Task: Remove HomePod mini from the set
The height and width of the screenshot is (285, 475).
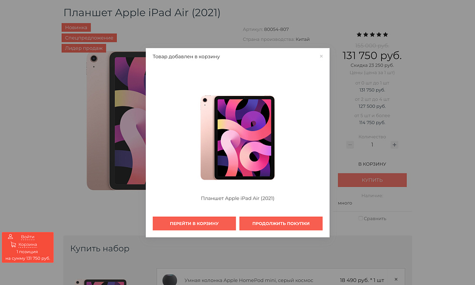Action: [x=396, y=279]
